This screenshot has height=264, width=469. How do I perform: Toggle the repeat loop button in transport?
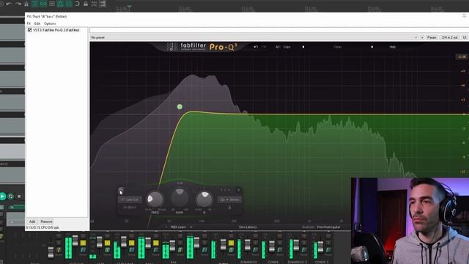tap(11, 197)
